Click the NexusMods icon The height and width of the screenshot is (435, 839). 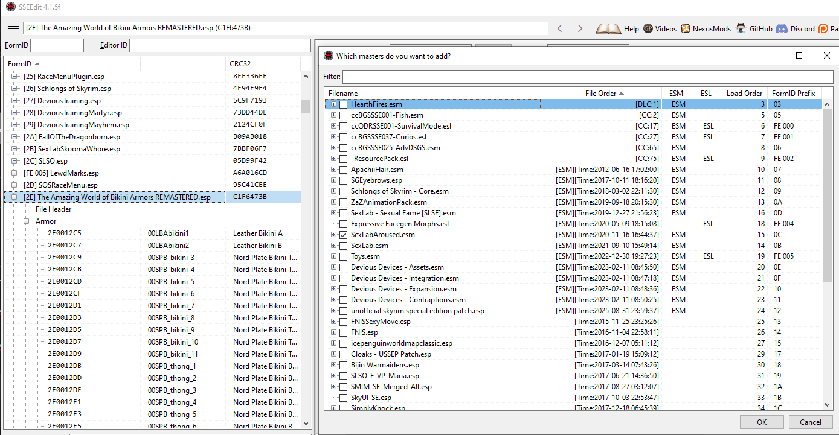point(685,28)
